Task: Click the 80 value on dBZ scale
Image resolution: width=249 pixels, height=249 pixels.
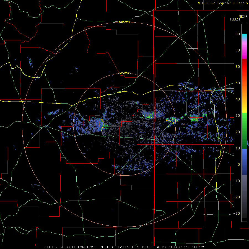Action: [x=238, y=34]
